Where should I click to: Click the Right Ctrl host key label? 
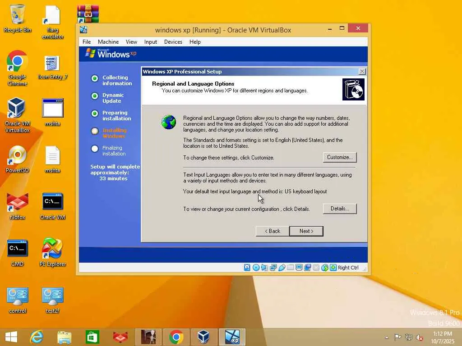point(348,268)
